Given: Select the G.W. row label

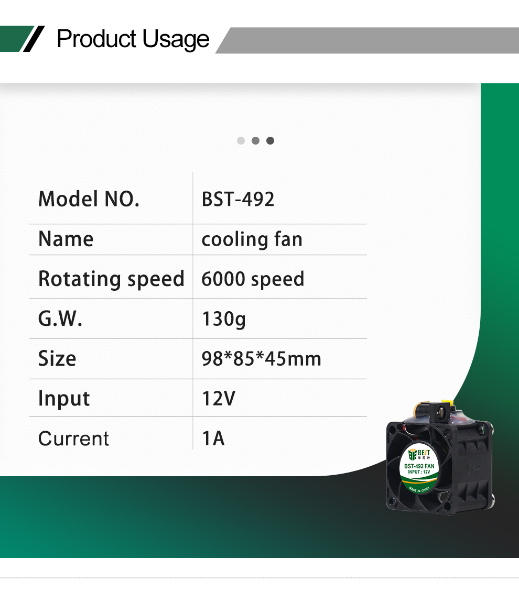Looking at the screenshot, I should (60, 319).
